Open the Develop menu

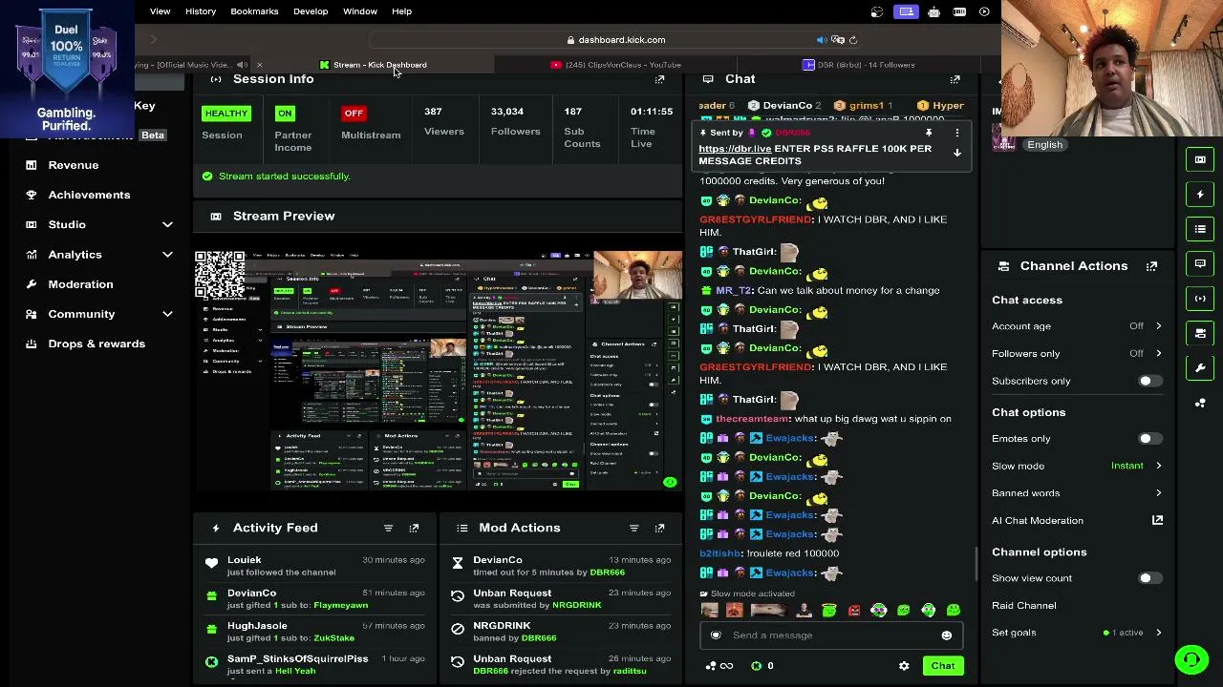click(x=311, y=11)
